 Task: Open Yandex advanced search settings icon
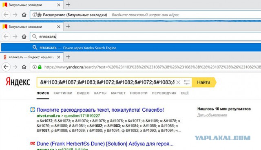187,82
